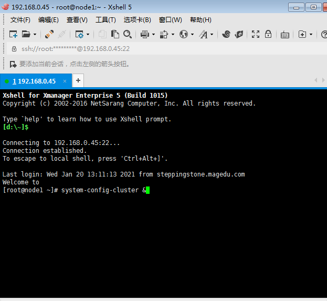This screenshot has height=301, width=327.
Task: Open the 编辑(E) menu
Action: coord(48,20)
